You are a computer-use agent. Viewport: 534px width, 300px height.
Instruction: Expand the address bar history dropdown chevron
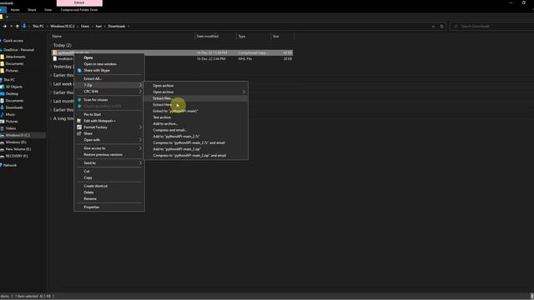(433, 26)
